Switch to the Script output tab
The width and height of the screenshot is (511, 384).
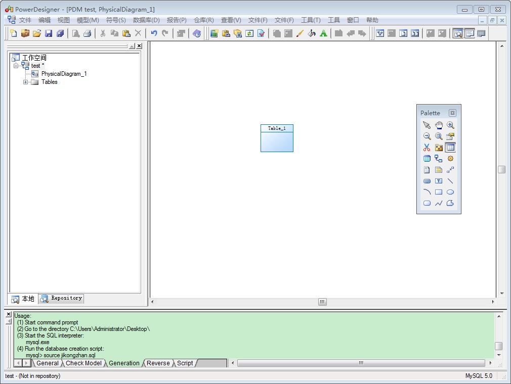pyautogui.click(x=185, y=363)
